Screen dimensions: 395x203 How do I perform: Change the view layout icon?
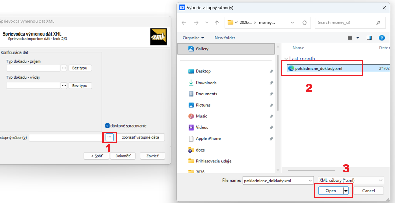click(350, 38)
